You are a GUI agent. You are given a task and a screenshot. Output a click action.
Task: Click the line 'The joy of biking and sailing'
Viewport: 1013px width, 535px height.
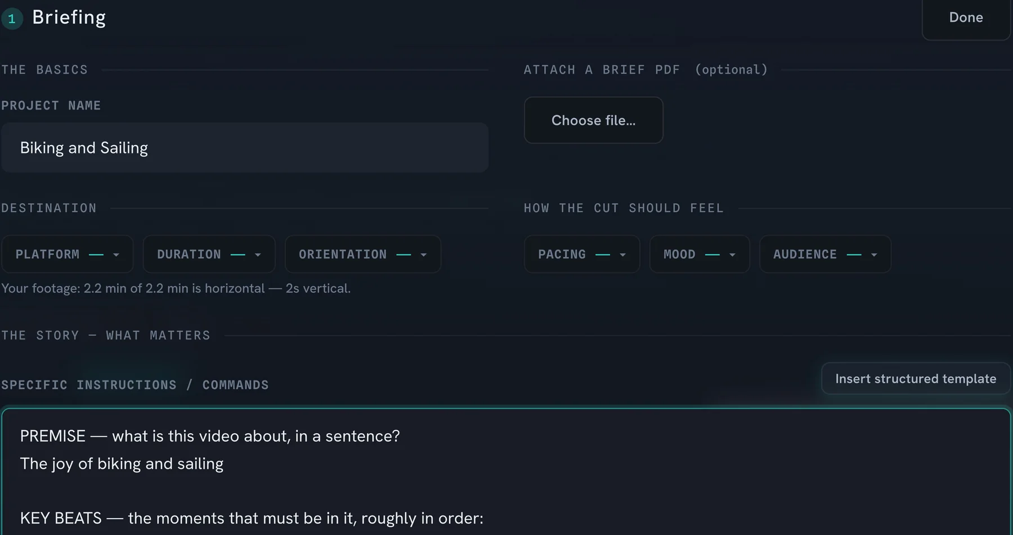pos(122,464)
